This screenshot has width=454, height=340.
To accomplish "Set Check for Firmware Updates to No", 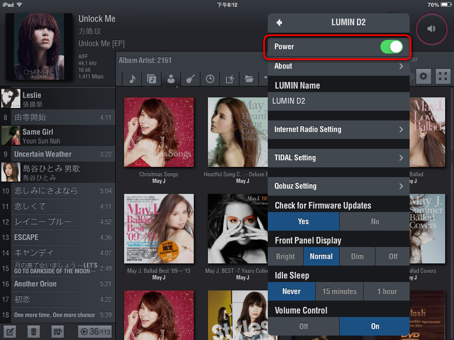I will pos(375,221).
